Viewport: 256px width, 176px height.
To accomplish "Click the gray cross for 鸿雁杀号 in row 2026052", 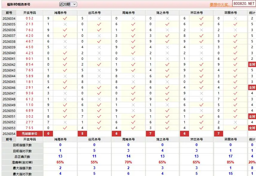I will coord(65,122).
